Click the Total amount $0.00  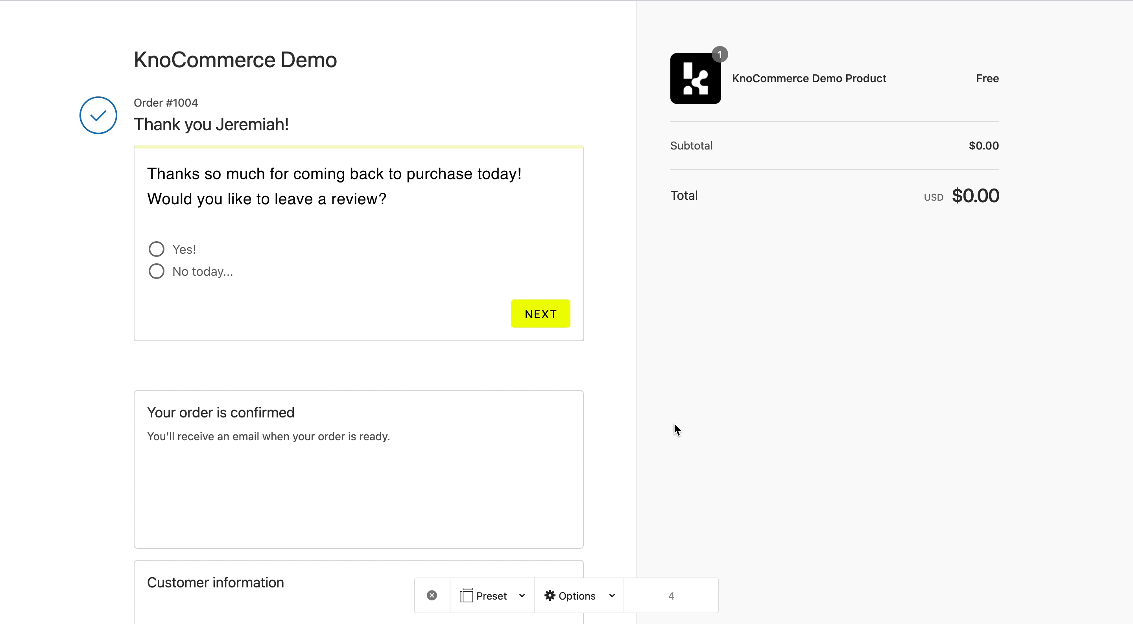click(x=975, y=196)
